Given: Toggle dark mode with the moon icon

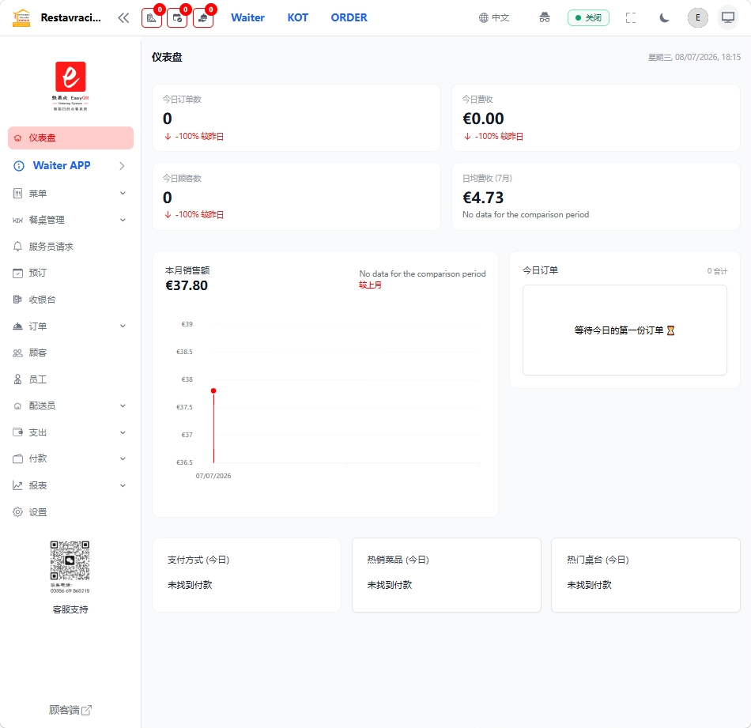Looking at the screenshot, I should 664,17.
